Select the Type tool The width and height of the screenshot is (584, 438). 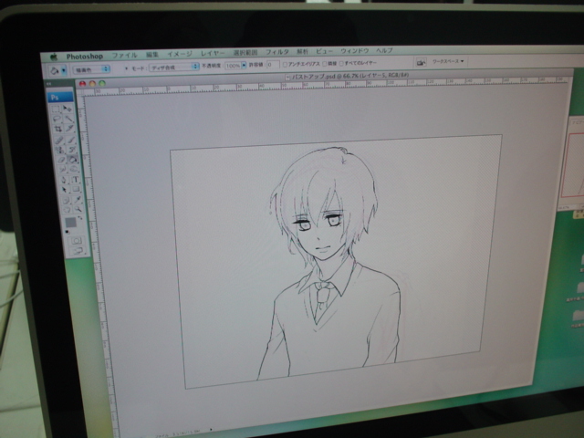coord(75,180)
